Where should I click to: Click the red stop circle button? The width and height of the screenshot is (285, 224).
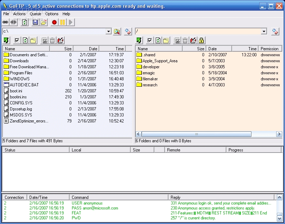tap(54, 22)
